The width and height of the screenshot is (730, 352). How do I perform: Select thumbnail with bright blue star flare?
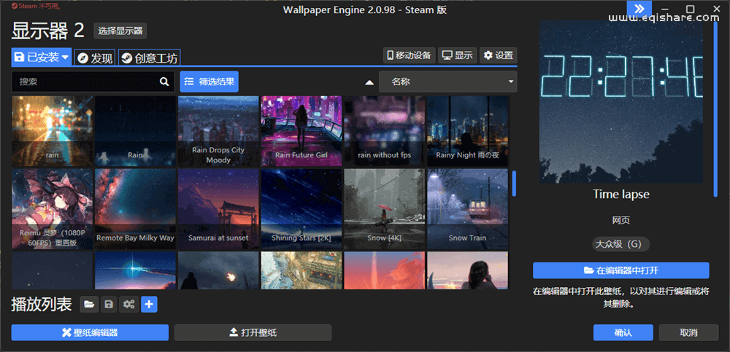135,270
